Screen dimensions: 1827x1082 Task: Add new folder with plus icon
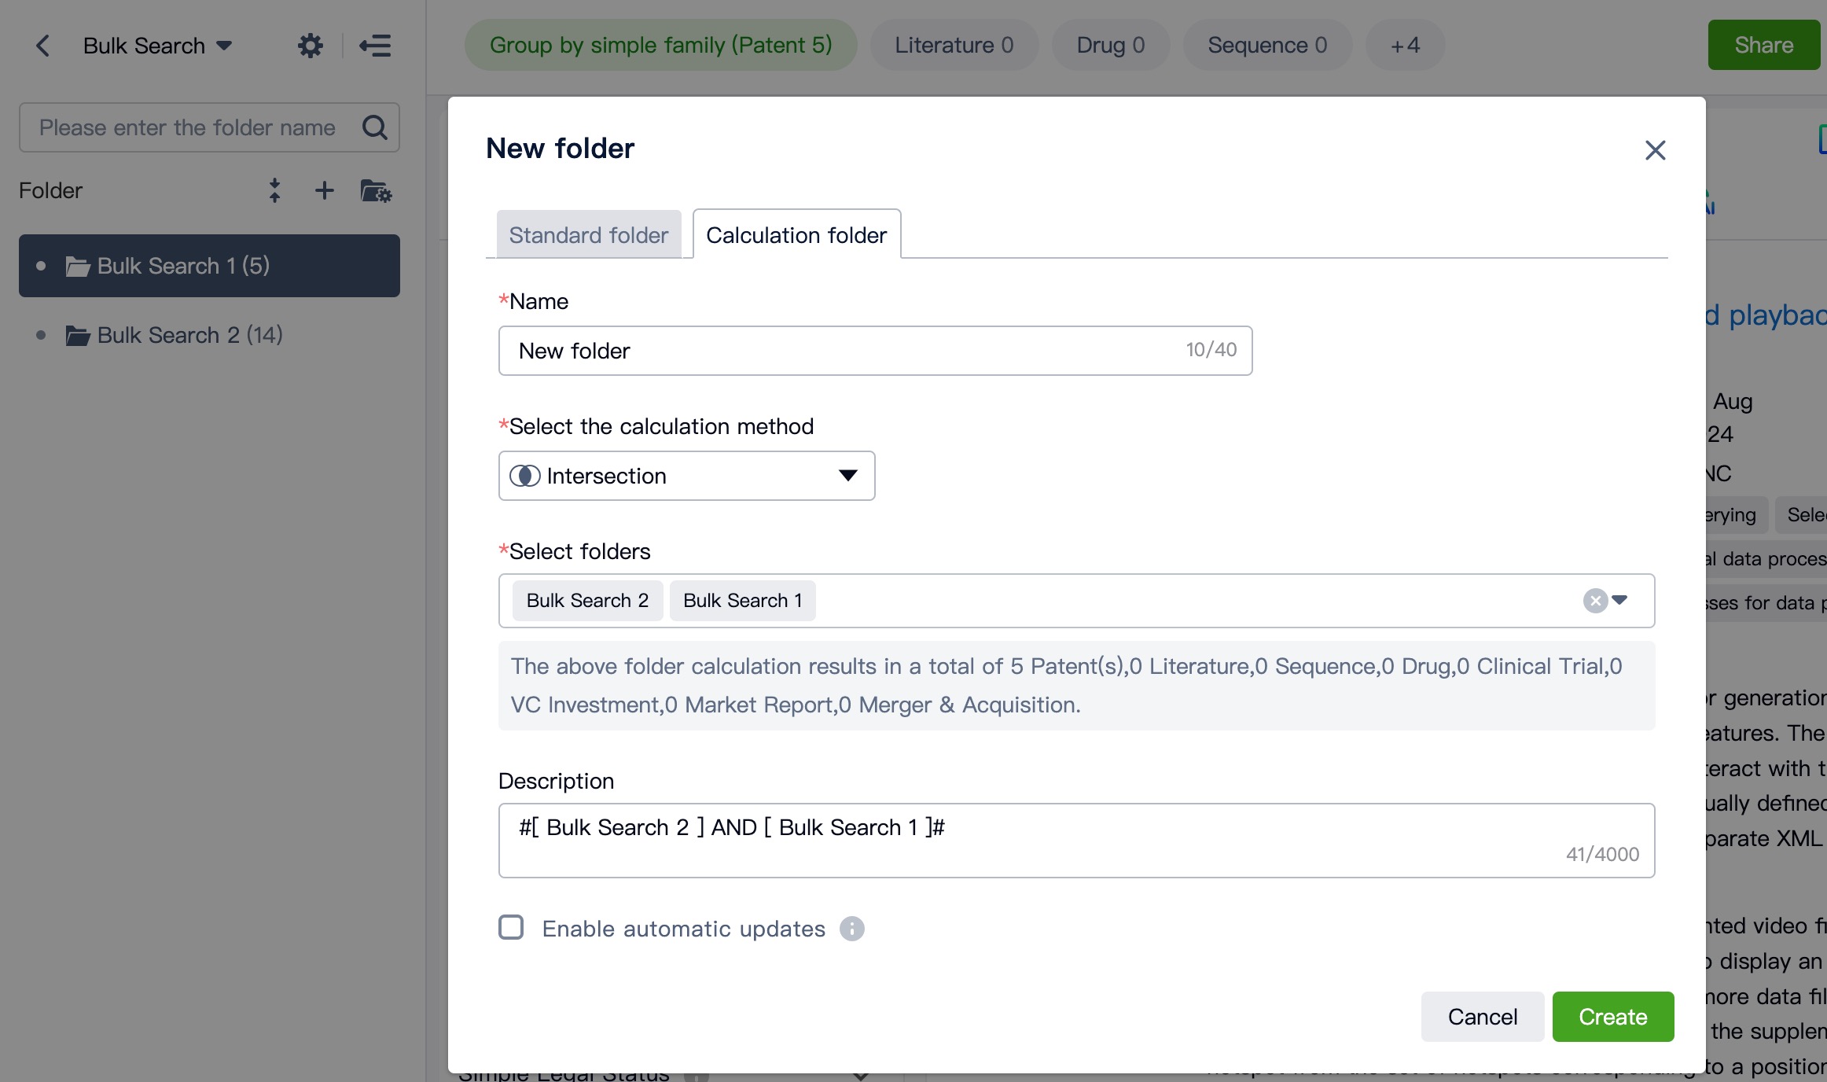(324, 190)
